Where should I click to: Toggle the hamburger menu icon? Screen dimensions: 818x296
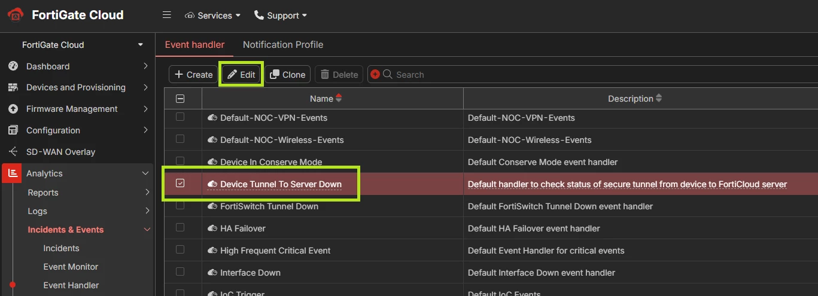pos(167,15)
